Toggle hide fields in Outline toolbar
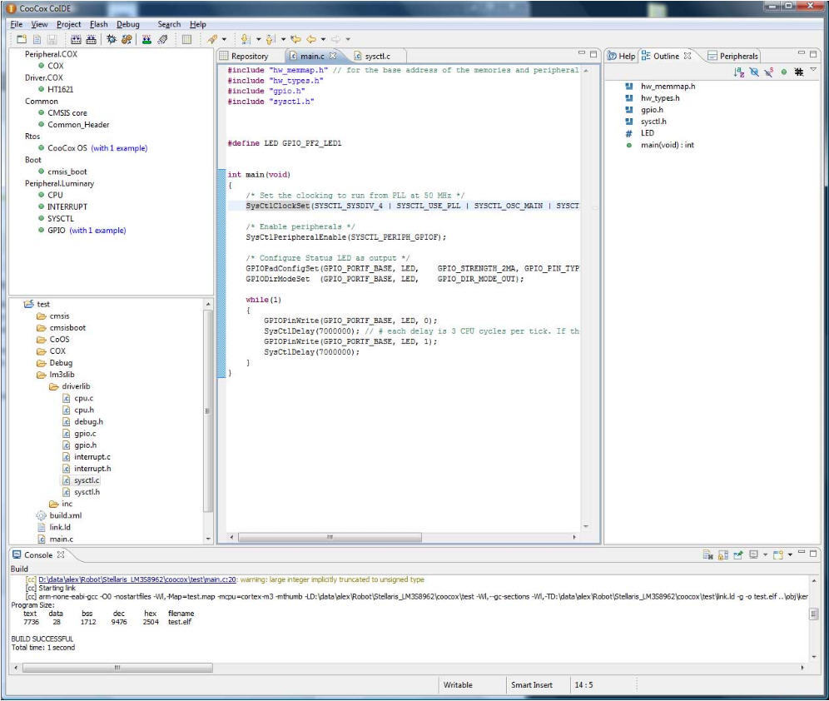 click(754, 72)
